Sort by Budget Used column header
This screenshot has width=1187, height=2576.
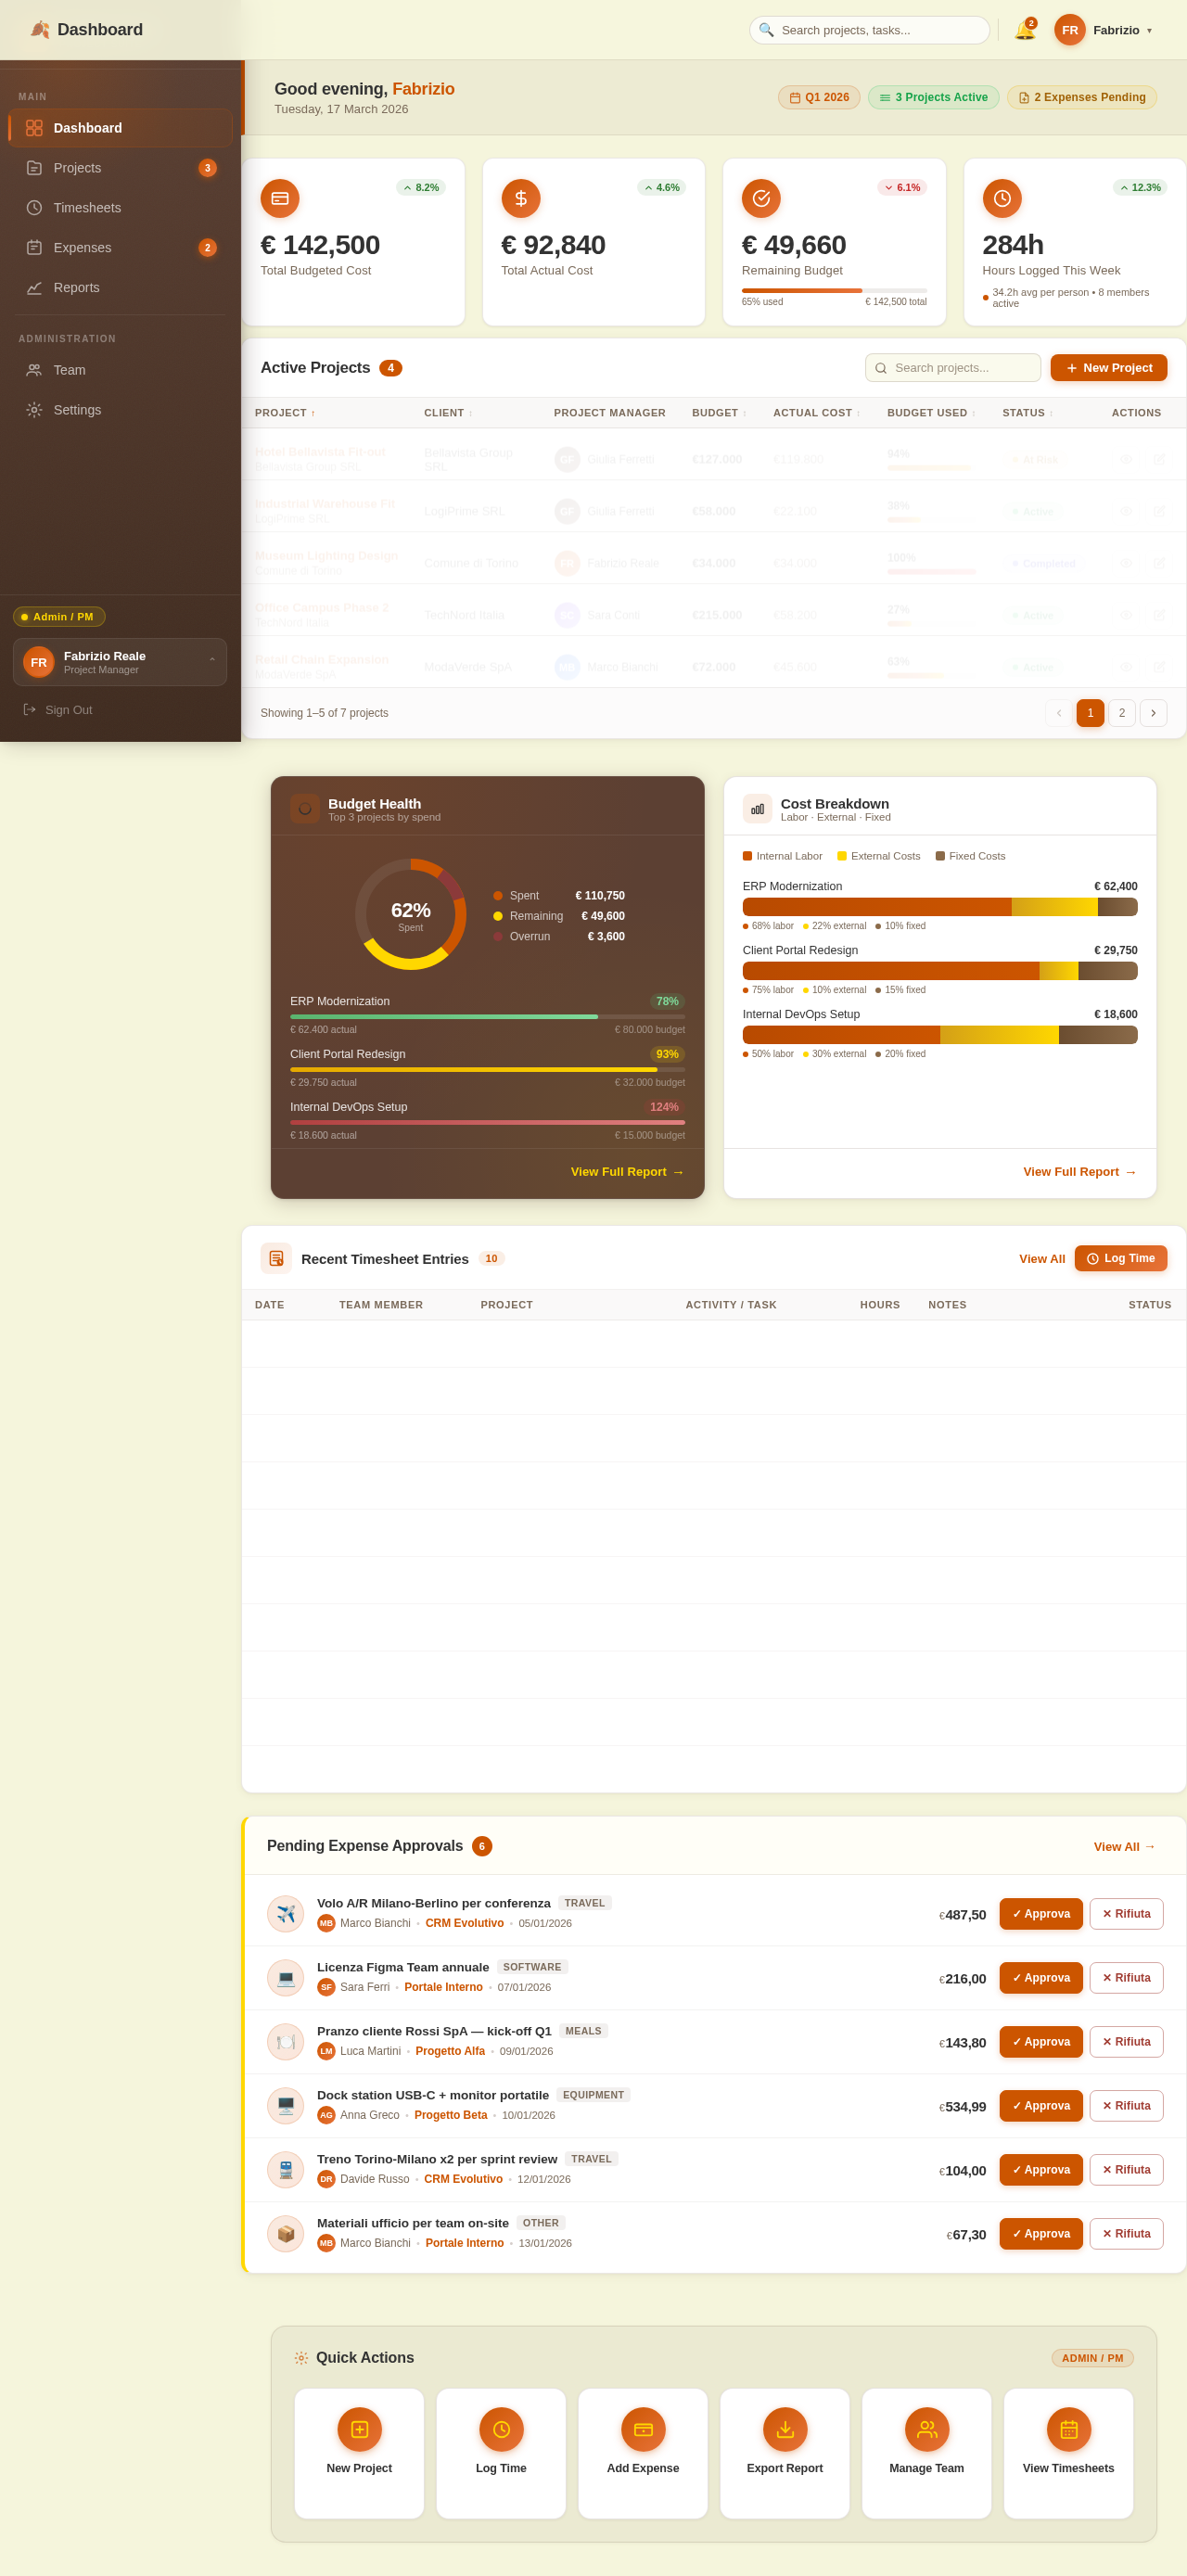[x=931, y=413]
